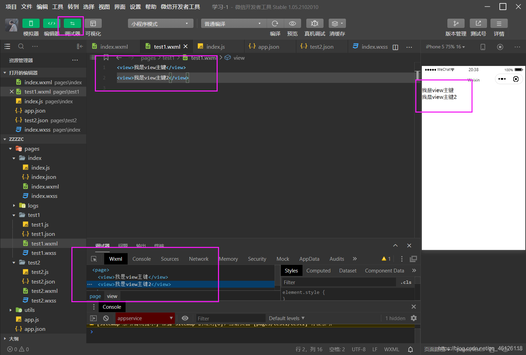Image resolution: width=526 pixels, height=355 pixels.
Task: Click the preview eye icon
Action: pyautogui.click(x=292, y=23)
